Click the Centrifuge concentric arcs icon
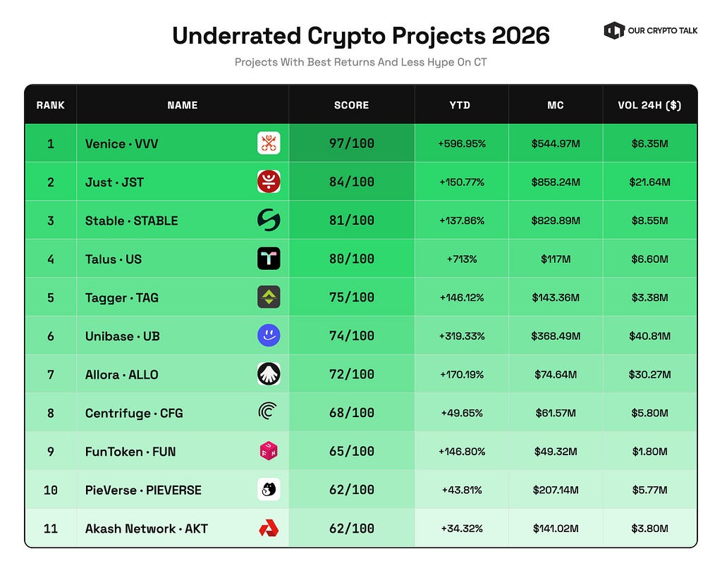The image size is (722, 568). click(x=268, y=411)
